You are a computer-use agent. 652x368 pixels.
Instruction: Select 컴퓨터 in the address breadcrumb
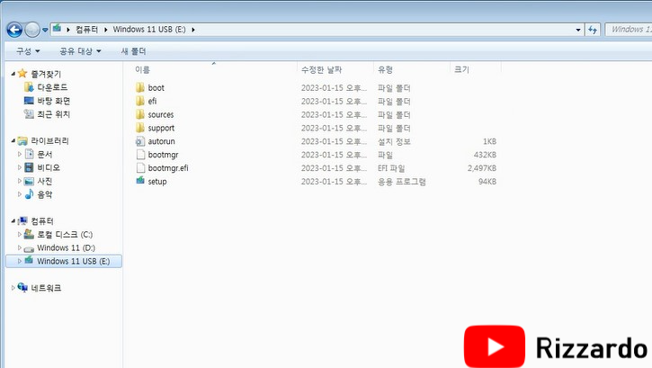pyautogui.click(x=86, y=29)
